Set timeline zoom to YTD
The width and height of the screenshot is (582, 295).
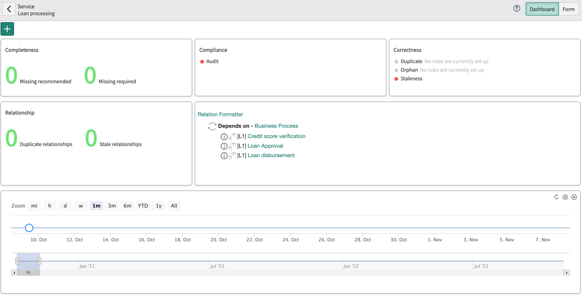click(x=143, y=206)
